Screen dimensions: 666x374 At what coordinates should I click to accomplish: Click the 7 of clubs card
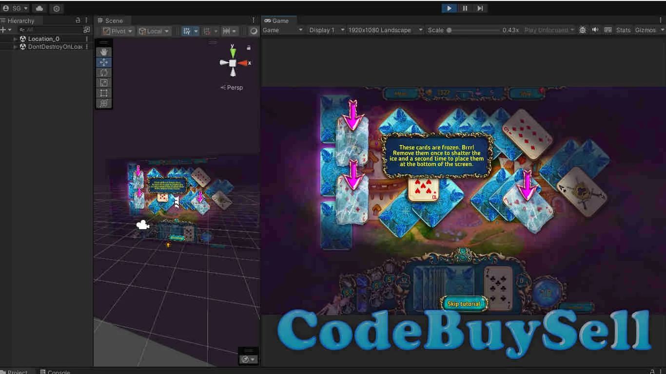click(499, 288)
